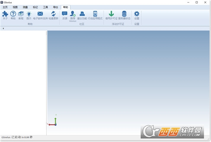Switch to the 导出 tab

click(x=56, y=7)
